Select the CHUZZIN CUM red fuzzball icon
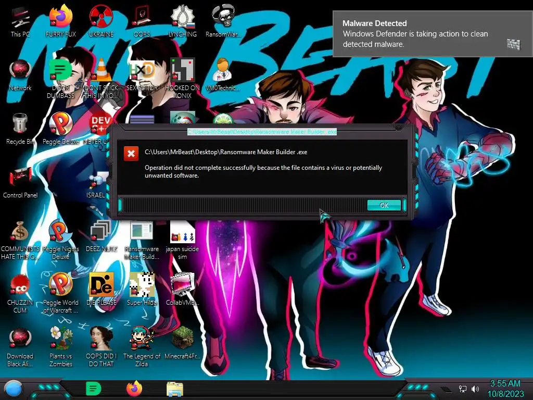The width and height of the screenshot is (533, 400). pyautogui.click(x=20, y=293)
